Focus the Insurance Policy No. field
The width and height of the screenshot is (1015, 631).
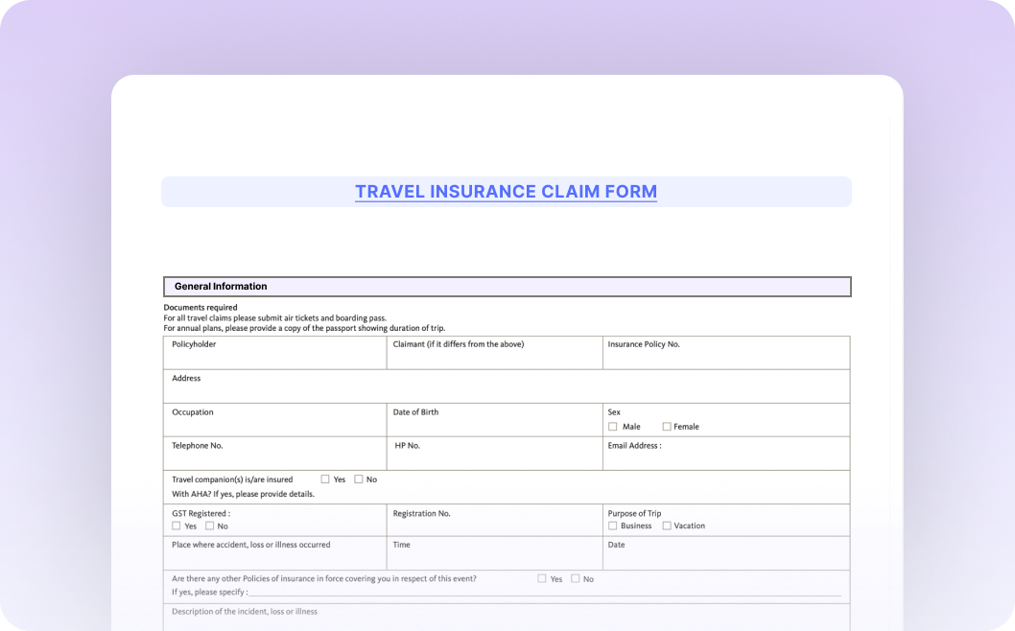[x=726, y=357]
